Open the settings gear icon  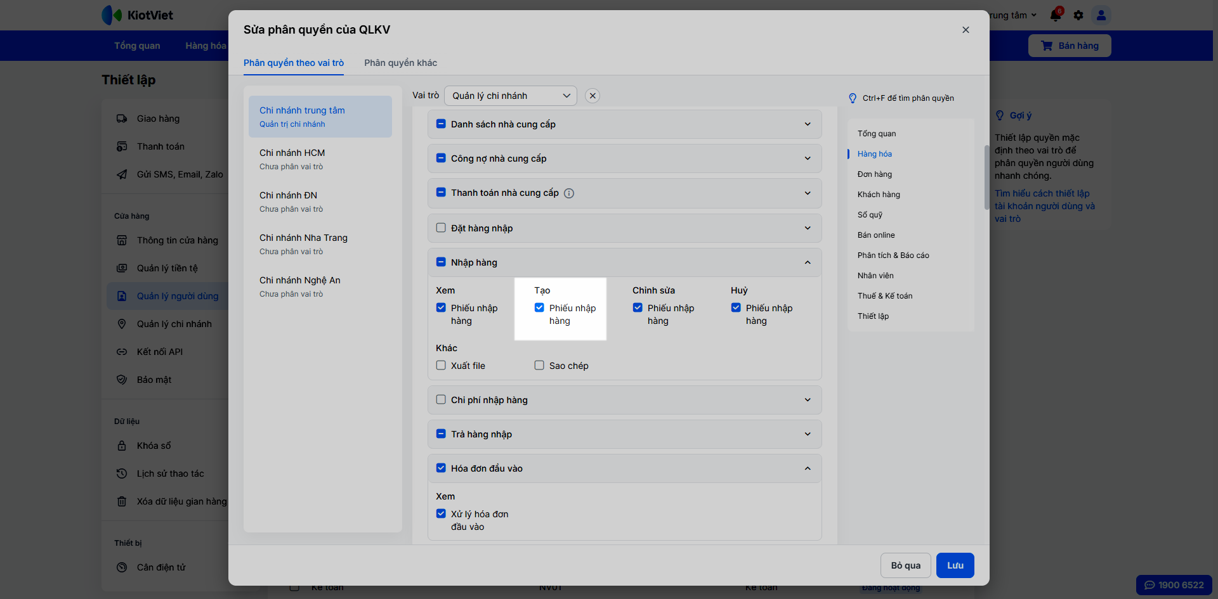coord(1078,15)
